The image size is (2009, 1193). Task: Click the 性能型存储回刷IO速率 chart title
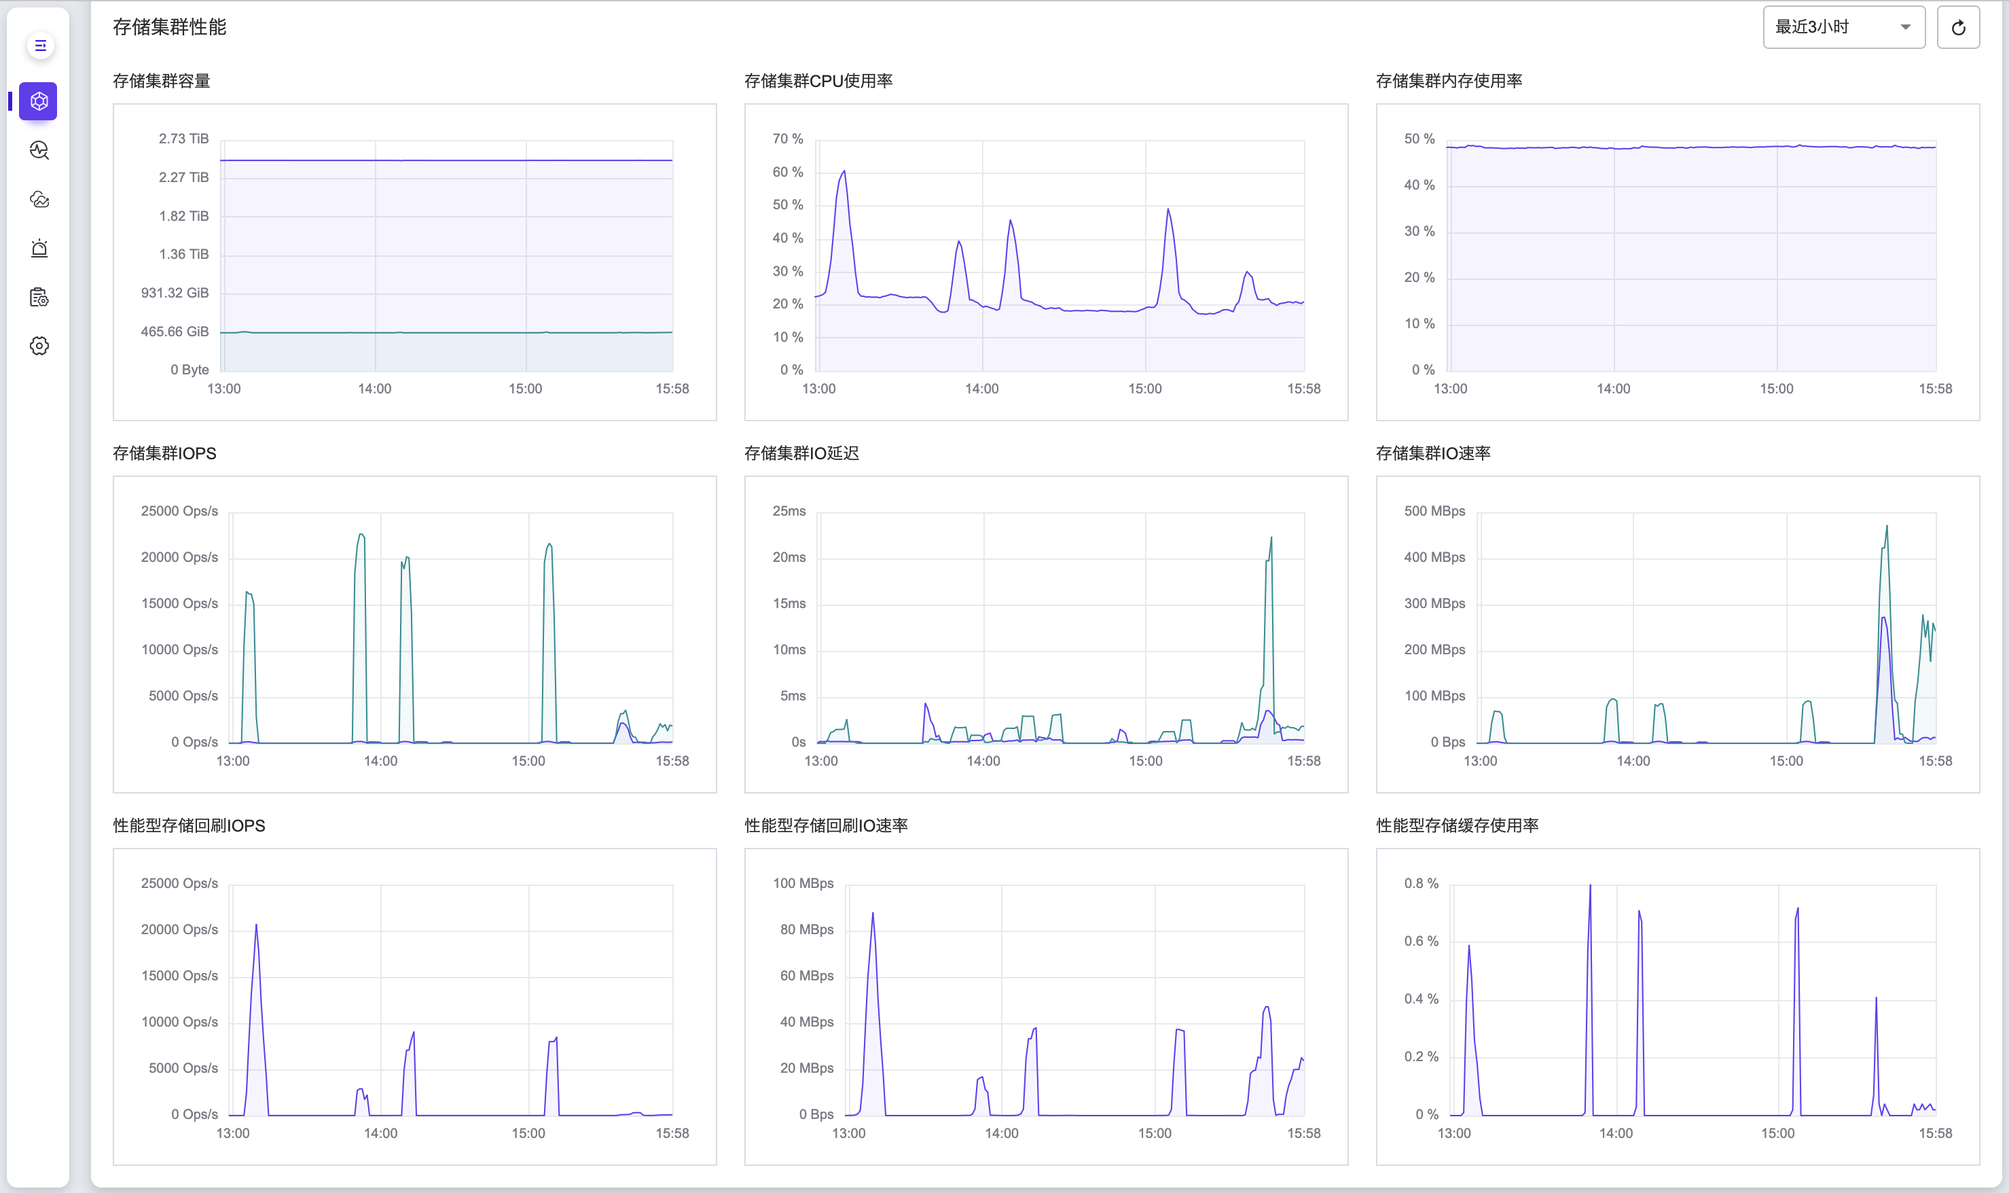[x=826, y=825]
